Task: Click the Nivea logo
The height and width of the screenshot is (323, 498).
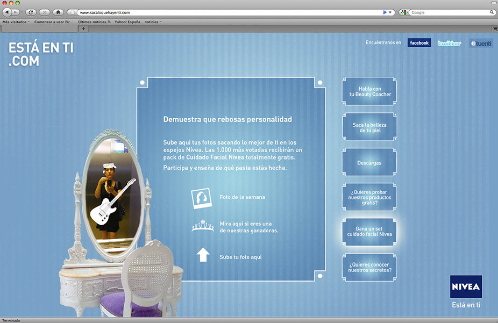Action: click(466, 286)
